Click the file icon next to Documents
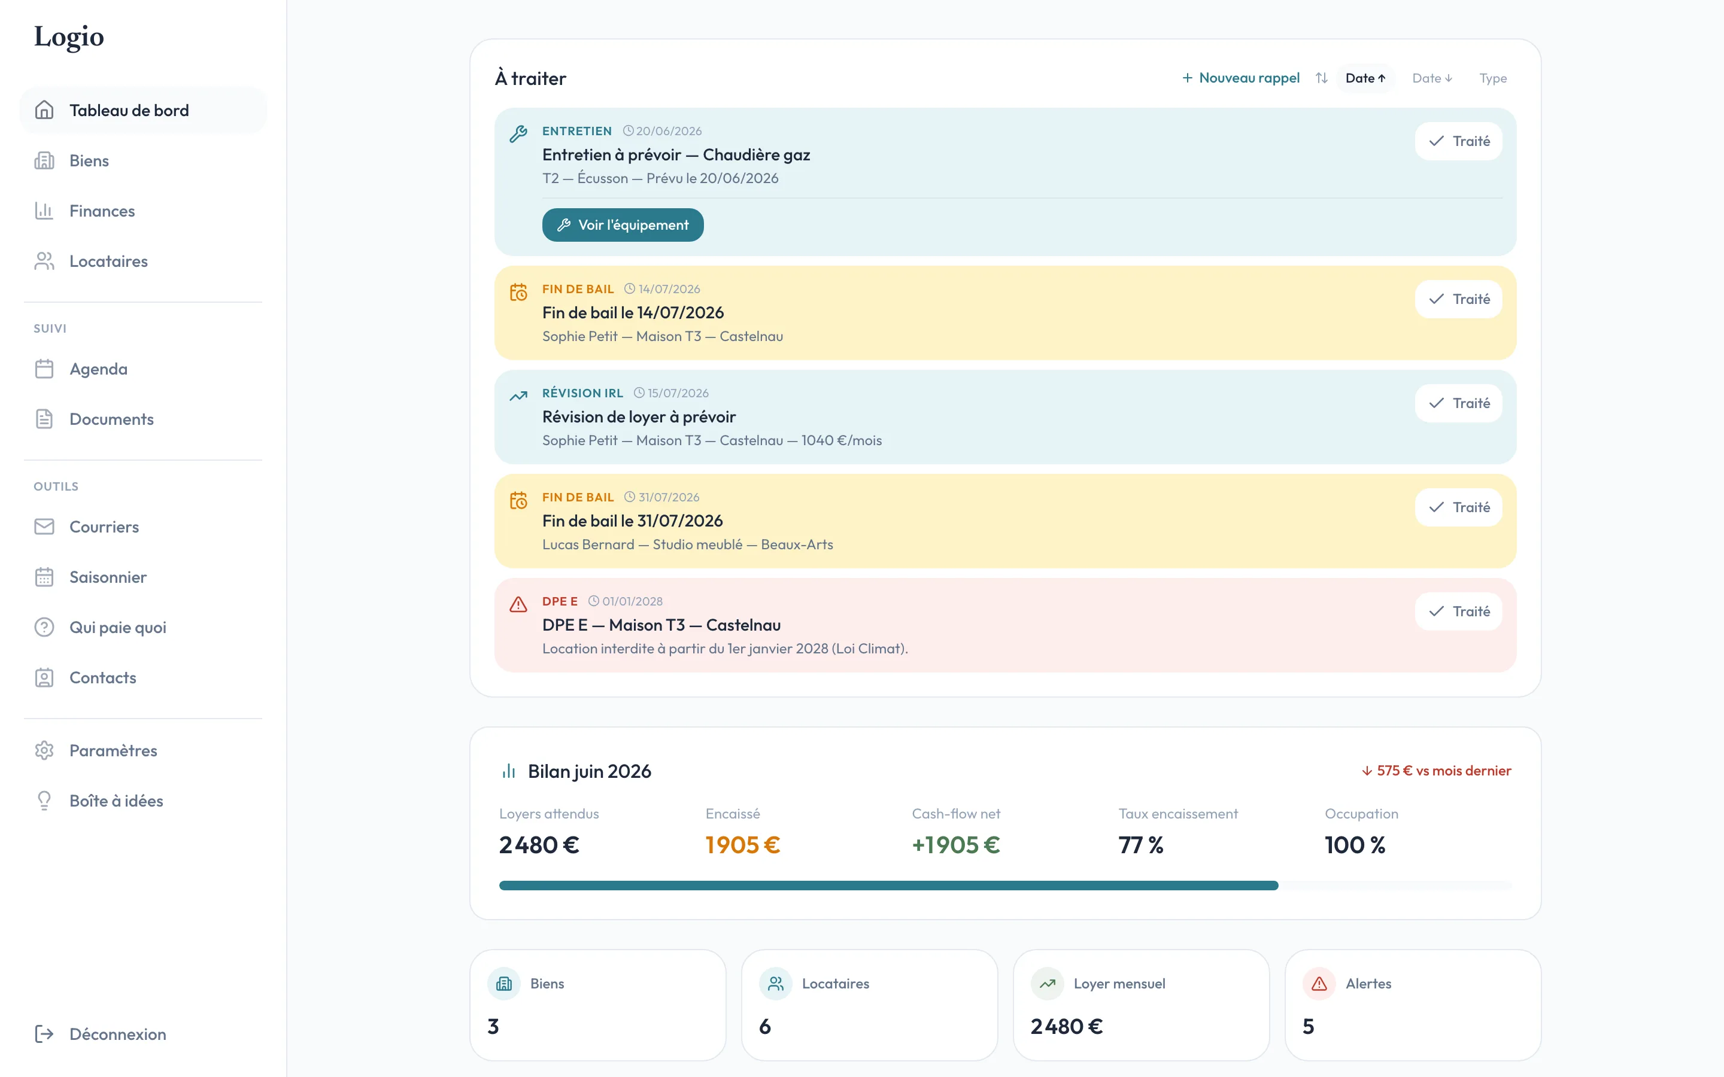 tap(44, 419)
